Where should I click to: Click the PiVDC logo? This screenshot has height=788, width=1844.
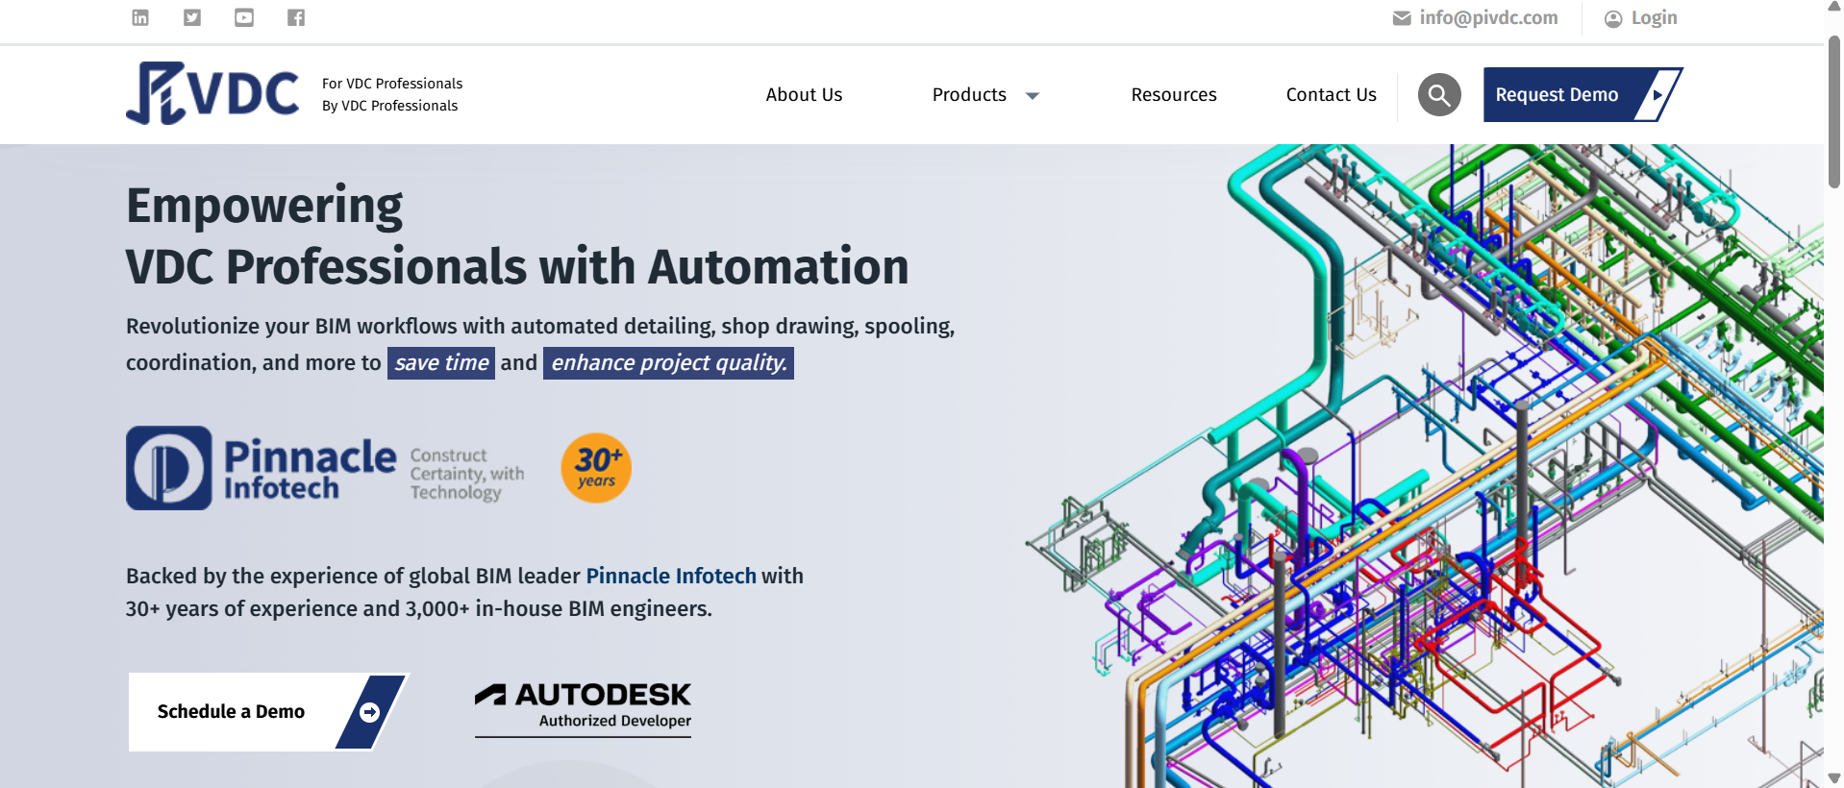click(x=212, y=93)
